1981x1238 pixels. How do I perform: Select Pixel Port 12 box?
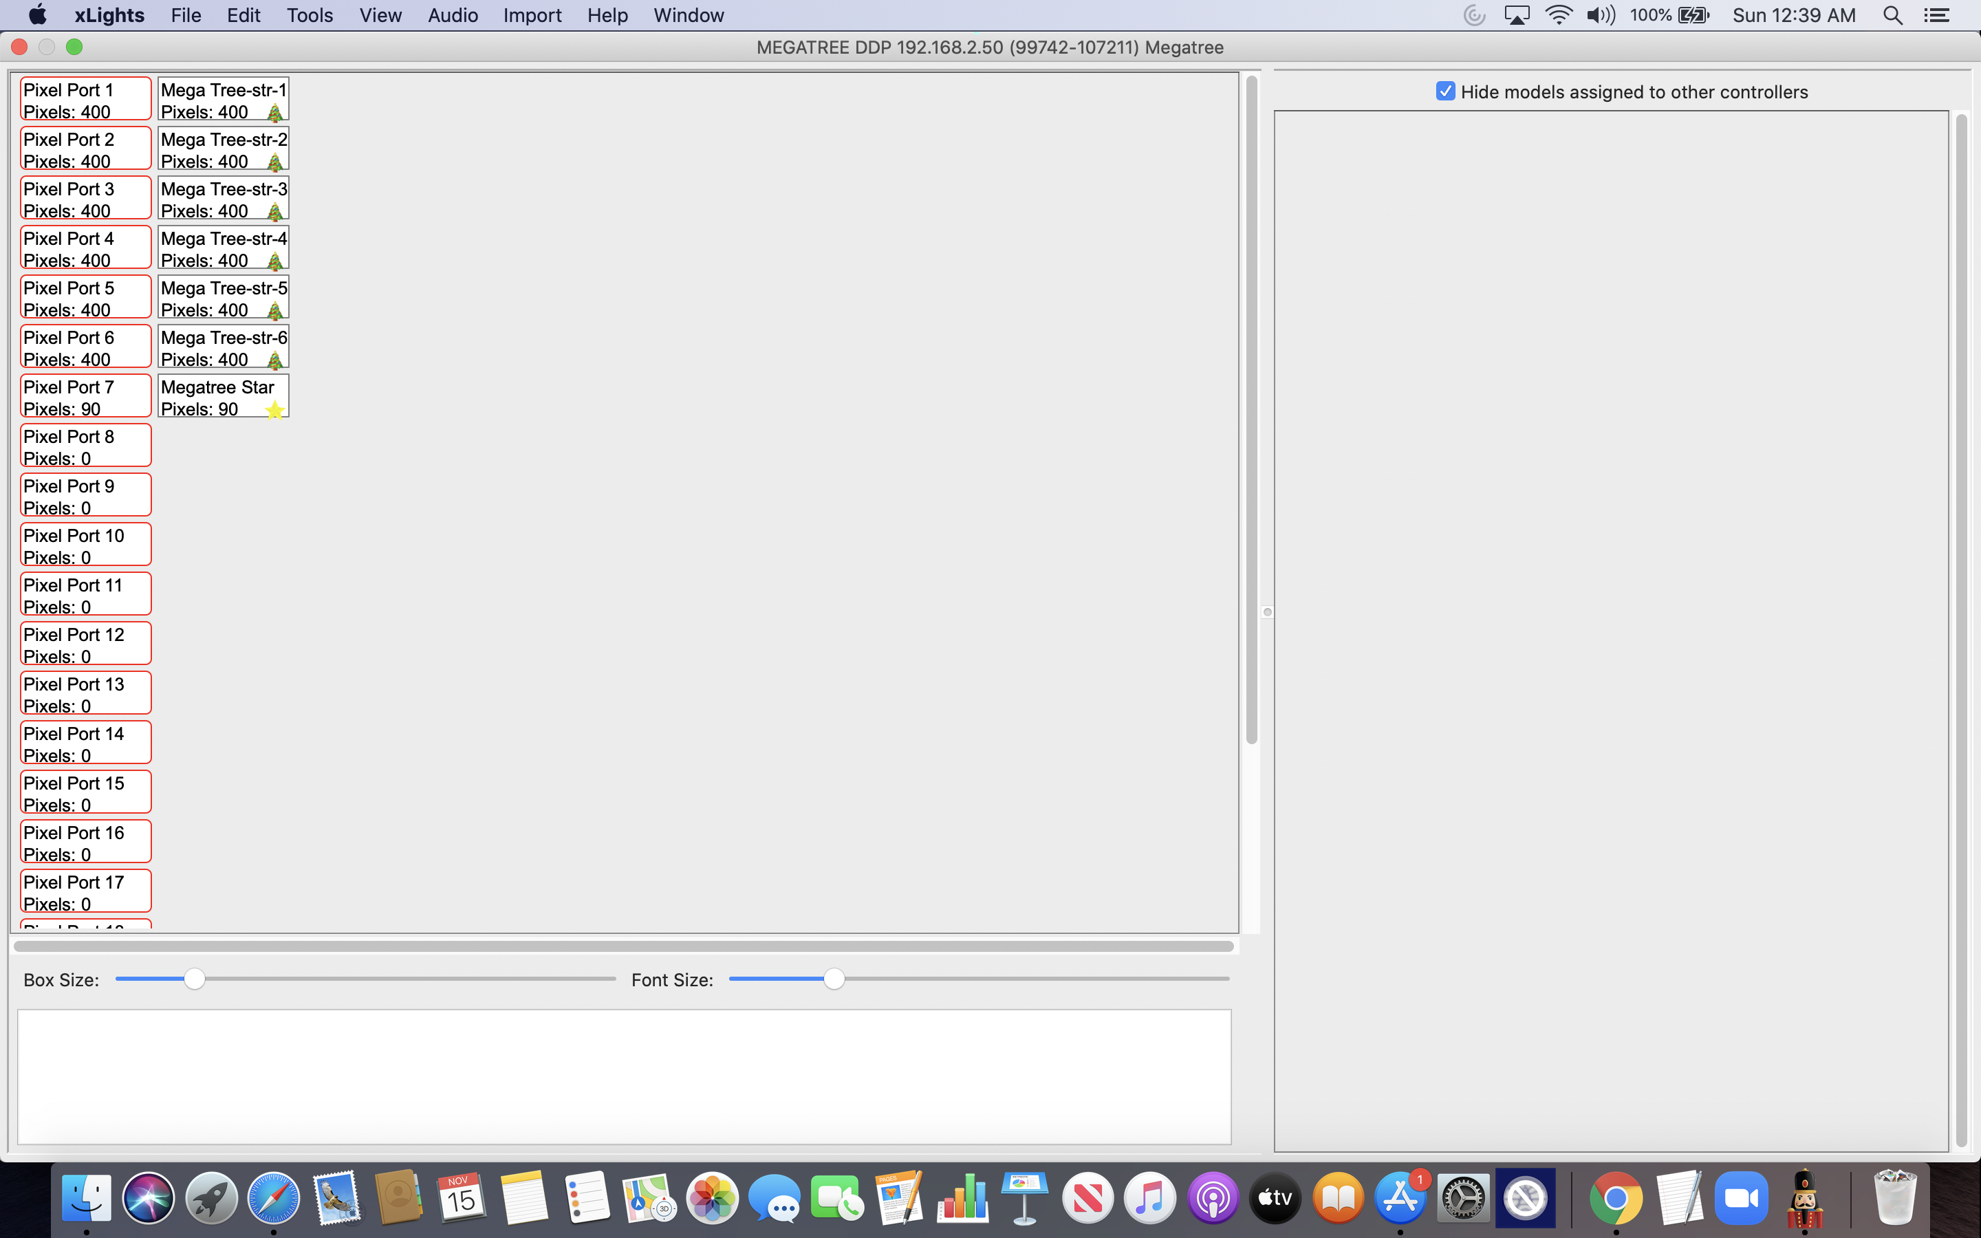pyautogui.click(x=86, y=644)
